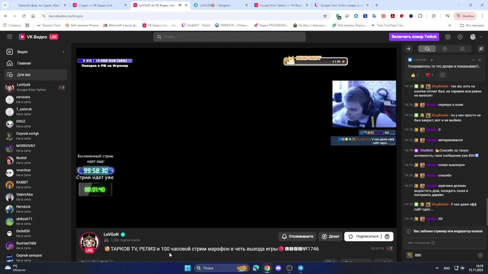Click the plus circle create icon in header

pos(460,37)
